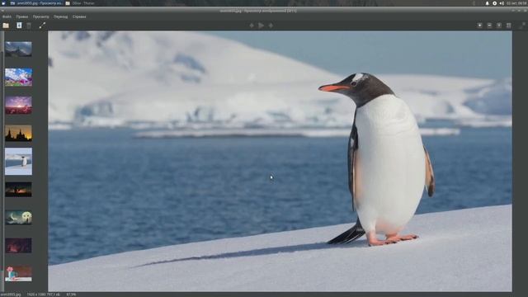528x297 pixels.
Task: Select the dark night landscape thumbnail
Action: coord(18,190)
